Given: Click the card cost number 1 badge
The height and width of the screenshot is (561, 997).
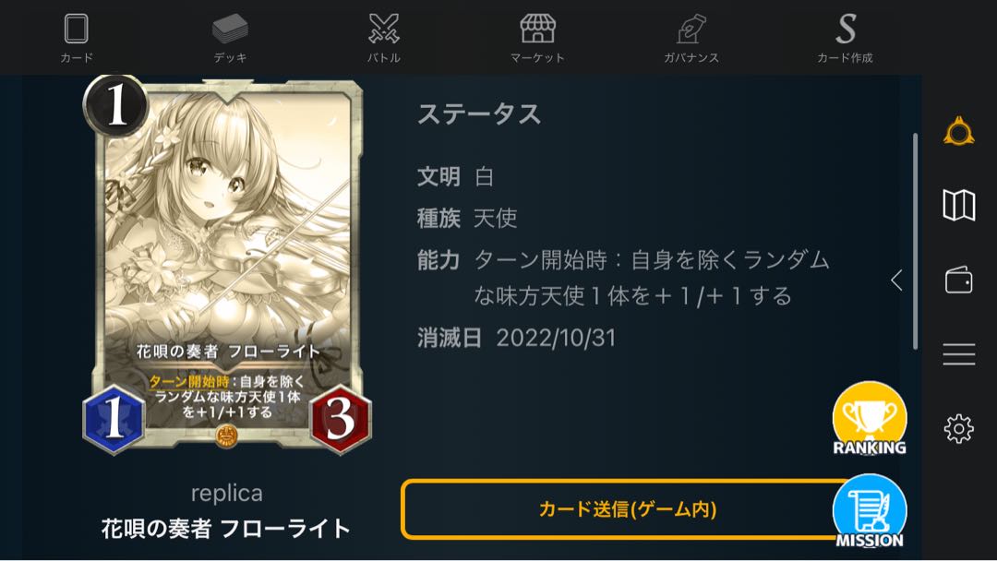Looking at the screenshot, I should coord(115,105).
